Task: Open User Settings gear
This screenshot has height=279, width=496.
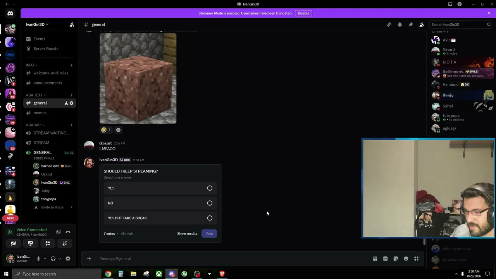Action: tap(68, 258)
